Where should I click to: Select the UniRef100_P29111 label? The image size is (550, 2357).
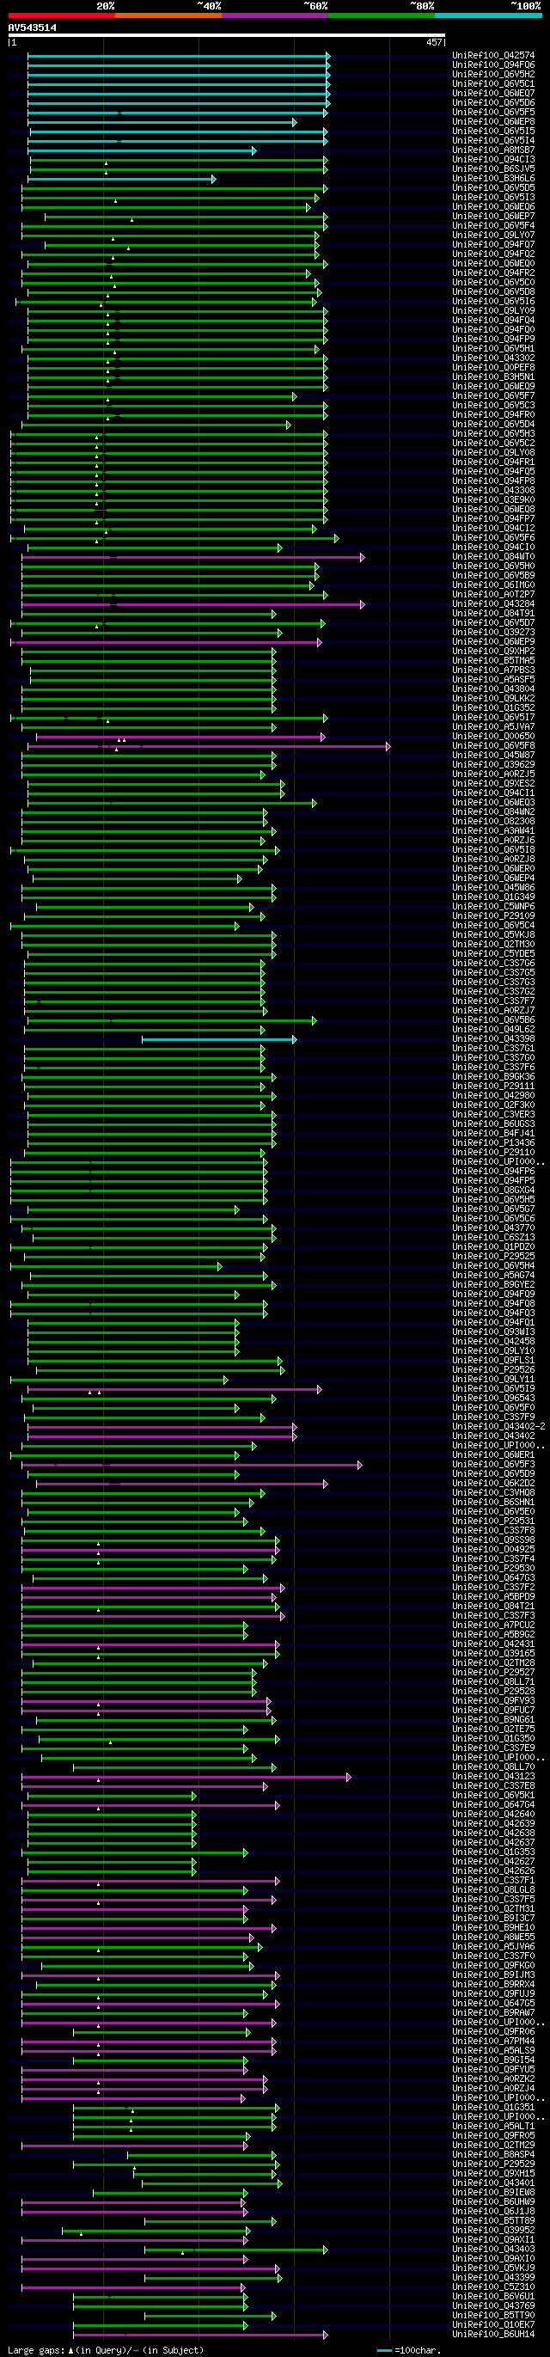pyautogui.click(x=493, y=1086)
